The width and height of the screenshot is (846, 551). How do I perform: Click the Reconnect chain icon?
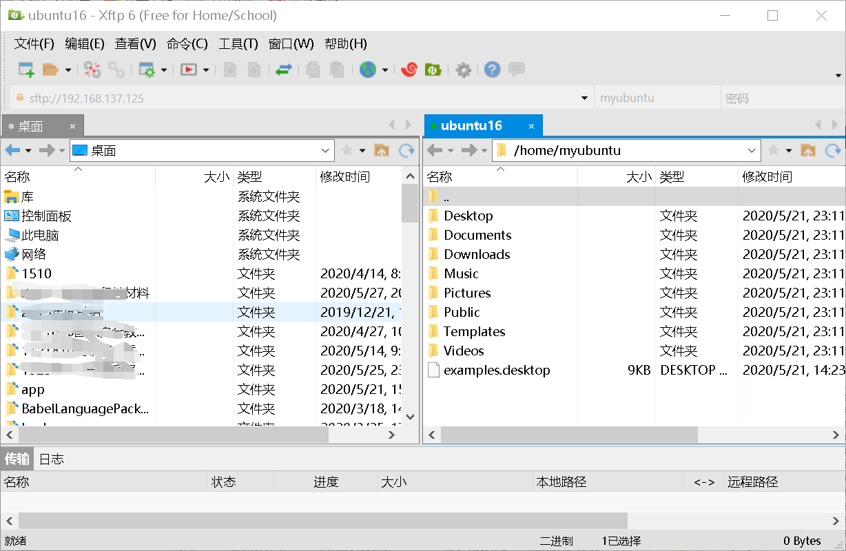pos(116,70)
